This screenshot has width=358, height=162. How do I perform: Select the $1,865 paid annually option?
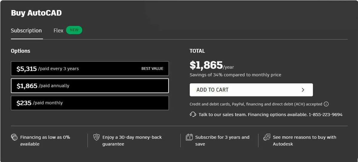tap(90, 86)
